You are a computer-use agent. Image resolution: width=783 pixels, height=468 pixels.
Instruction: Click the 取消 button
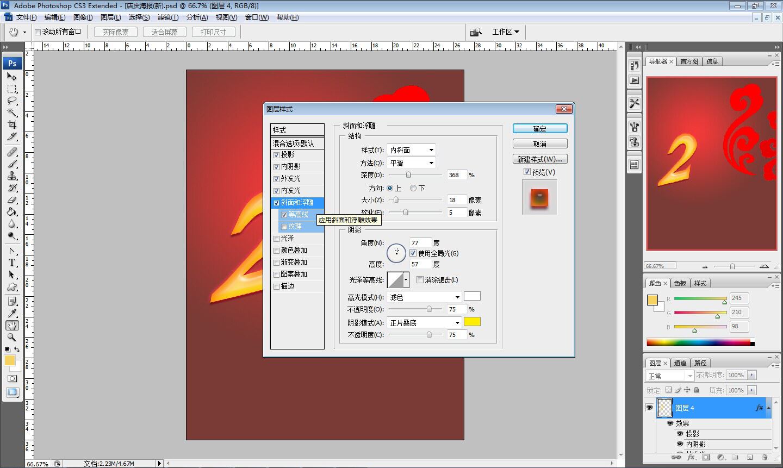point(540,144)
